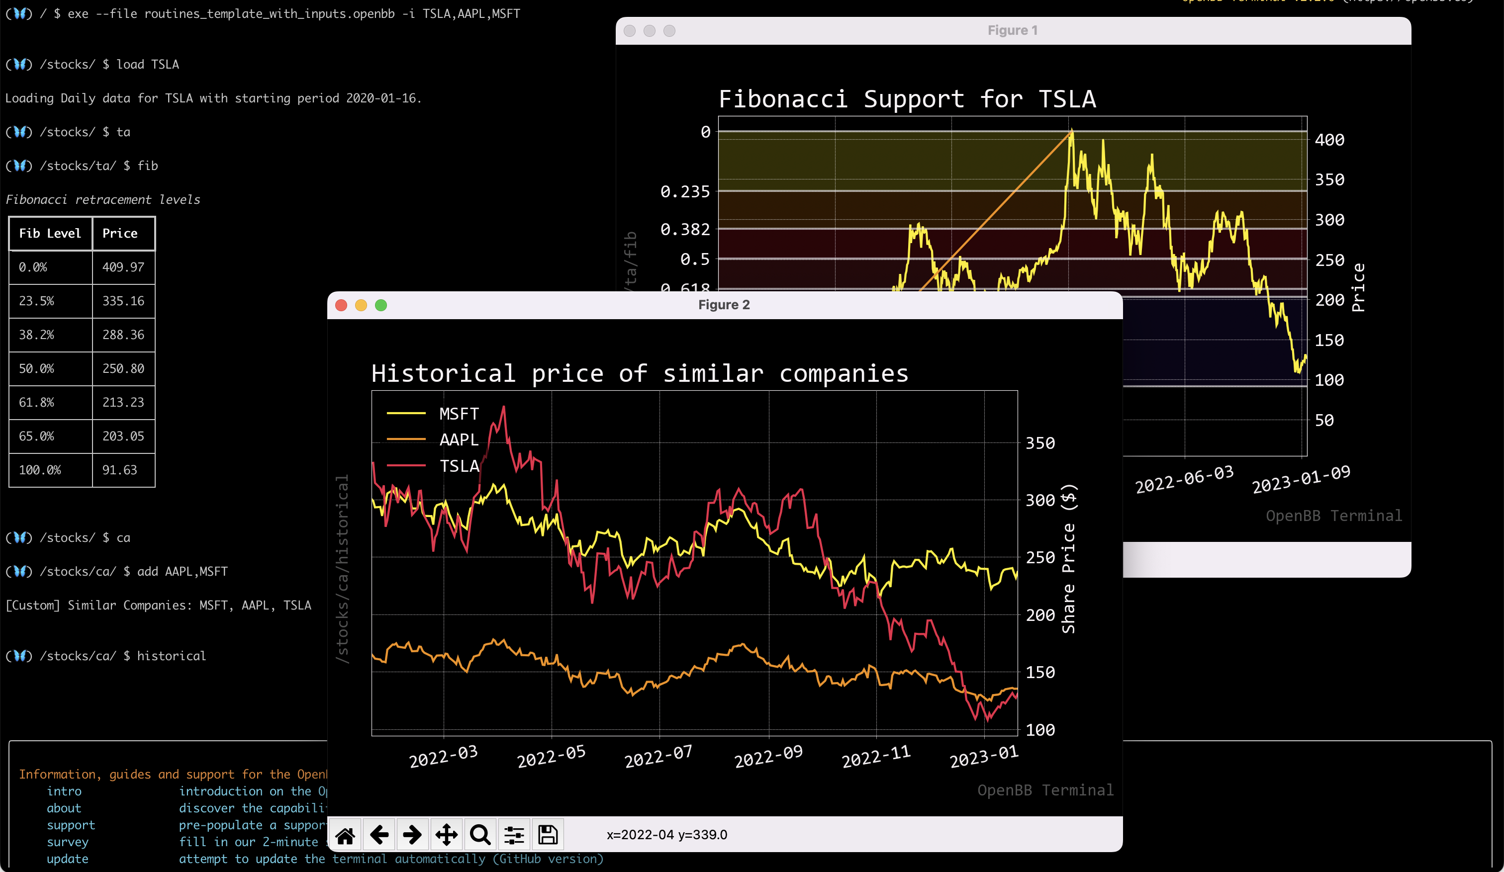This screenshot has width=1504, height=872.
Task: Click the 'about' help command in terminal
Action: point(64,808)
